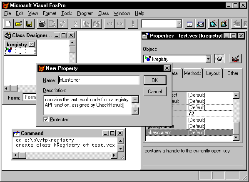
Task: Switch to the Layout tab
Action: click(213, 73)
